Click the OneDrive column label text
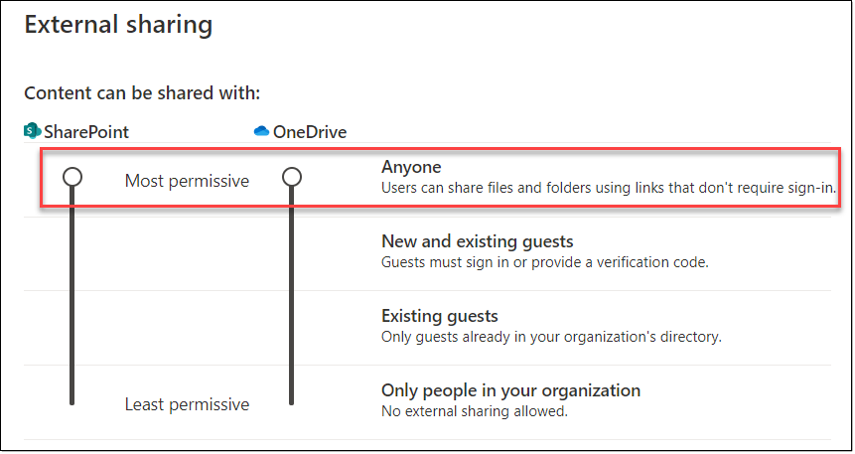 click(x=310, y=131)
